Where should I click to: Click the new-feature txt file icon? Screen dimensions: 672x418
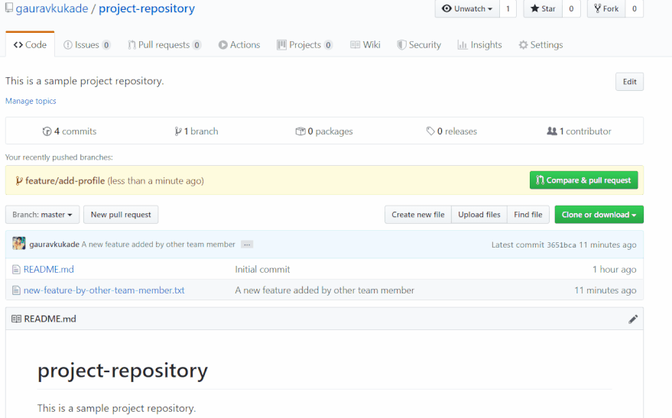(16, 290)
